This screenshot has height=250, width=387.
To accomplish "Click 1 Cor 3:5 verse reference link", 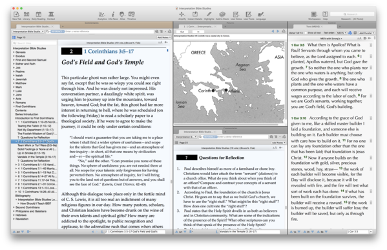I will (298, 45).
